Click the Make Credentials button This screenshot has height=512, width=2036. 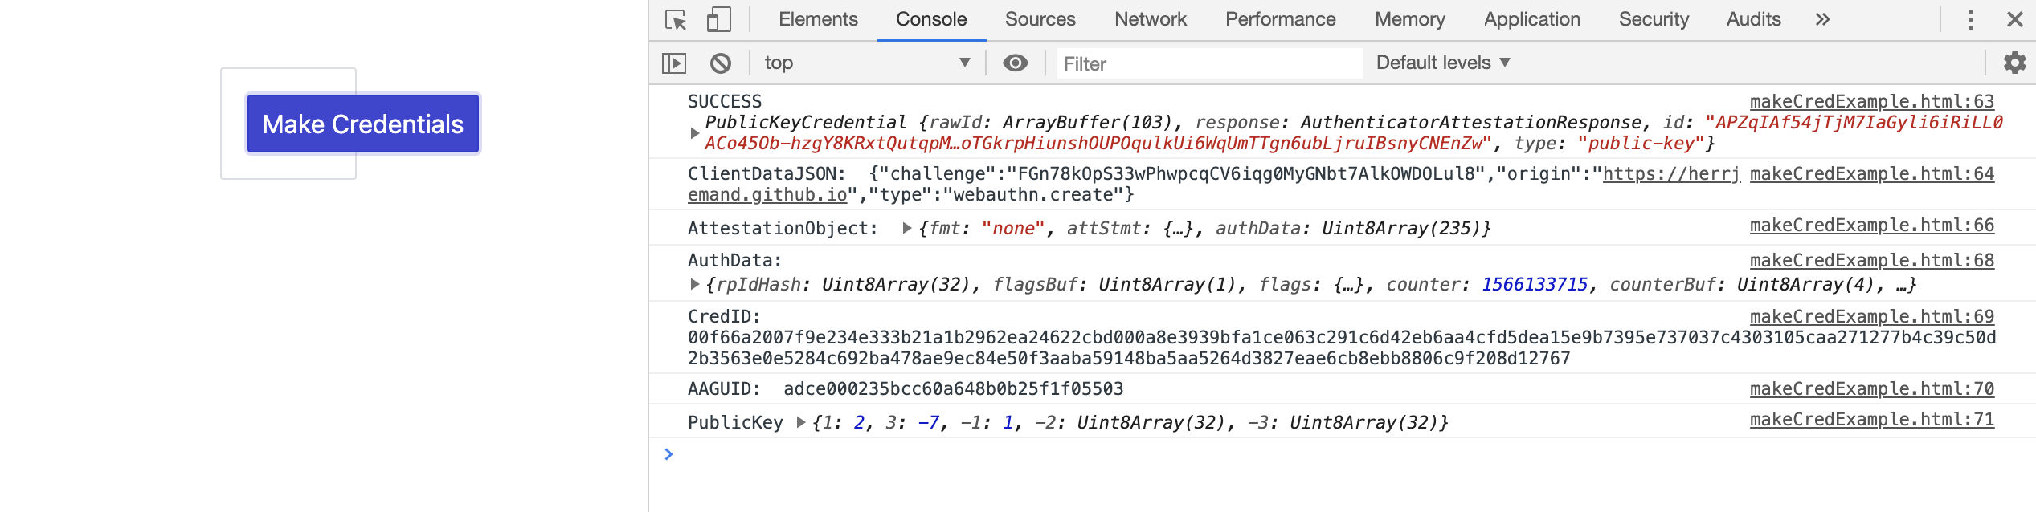(x=363, y=124)
